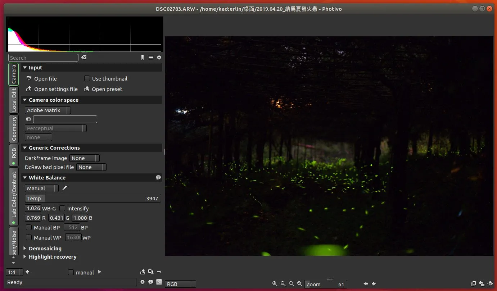The height and width of the screenshot is (291, 497).
Task: Open the None dropdown below Perceptual
Action: (x=39, y=137)
